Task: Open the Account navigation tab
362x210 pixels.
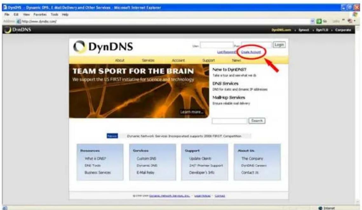Action: pos(178,60)
